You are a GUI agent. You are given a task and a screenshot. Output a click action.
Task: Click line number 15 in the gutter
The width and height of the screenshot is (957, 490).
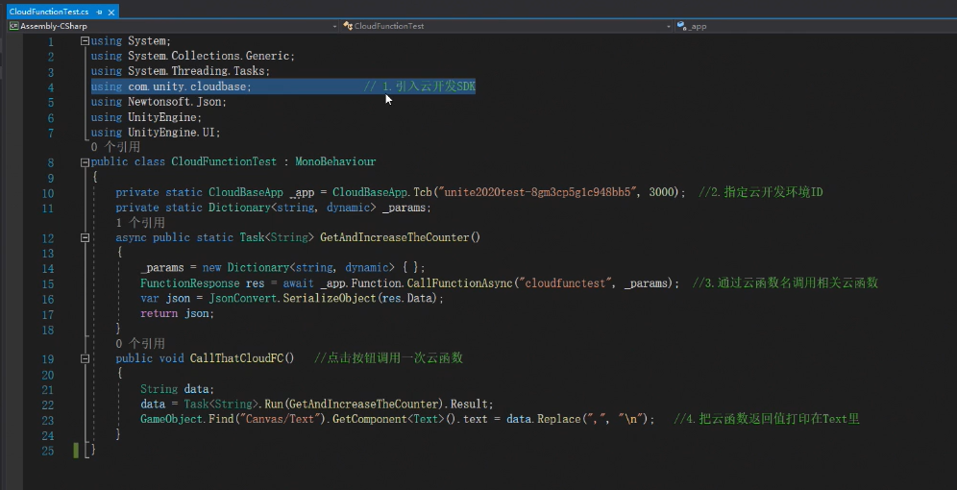pos(48,284)
